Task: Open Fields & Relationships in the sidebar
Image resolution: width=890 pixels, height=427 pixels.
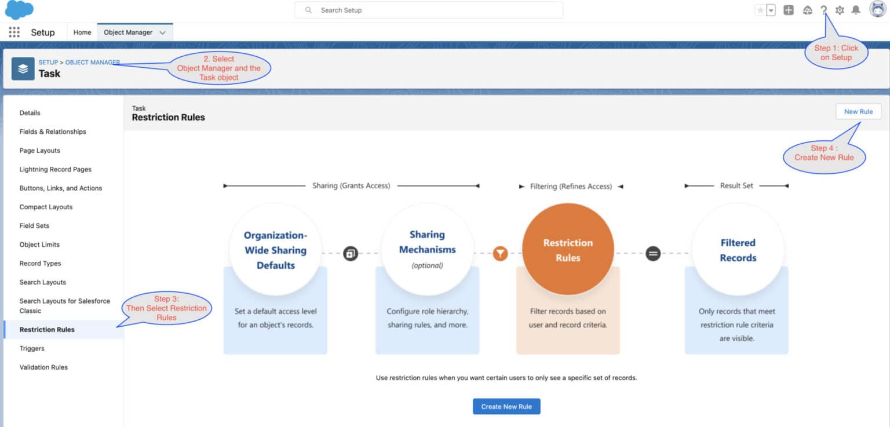Action: coord(53,132)
